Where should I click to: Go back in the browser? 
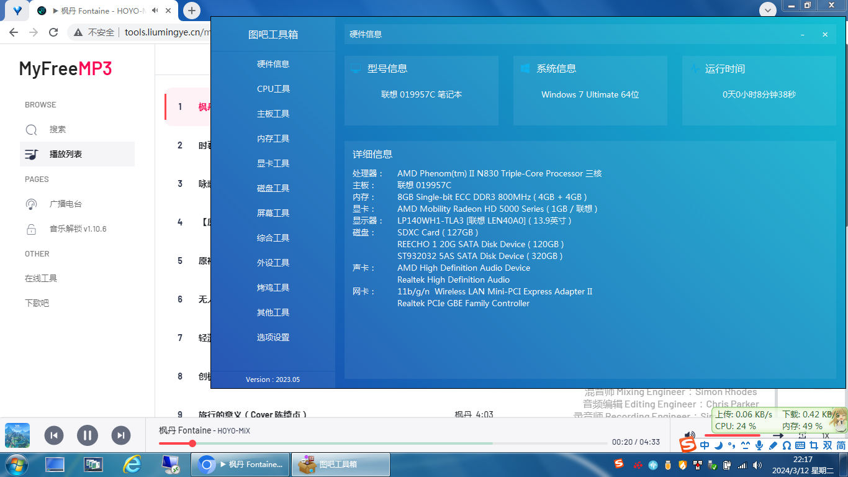(14, 32)
